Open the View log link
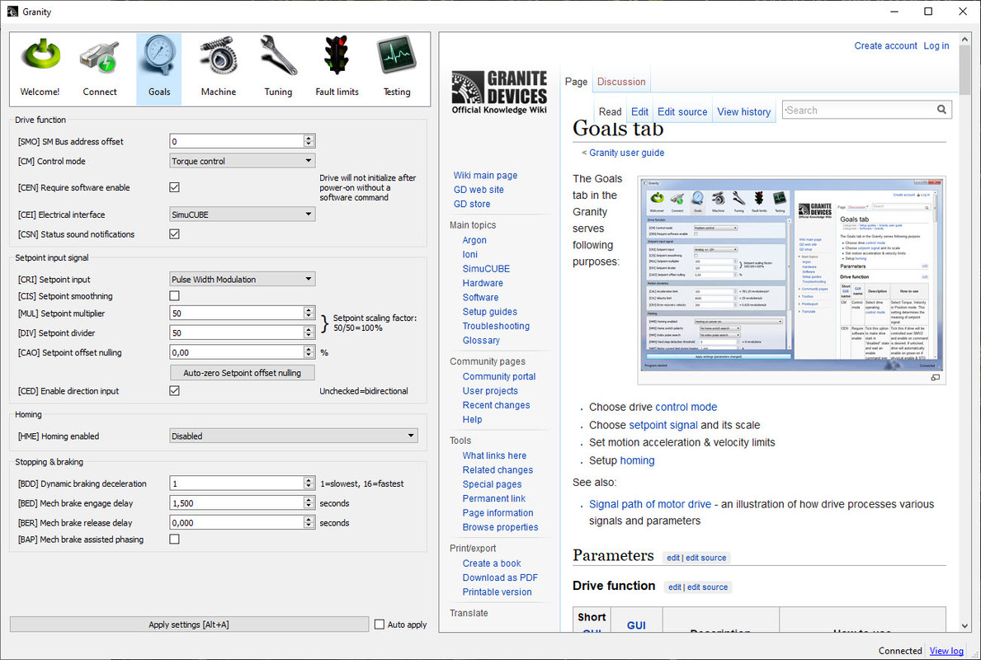Screen dimensions: 981x660 (946, 651)
